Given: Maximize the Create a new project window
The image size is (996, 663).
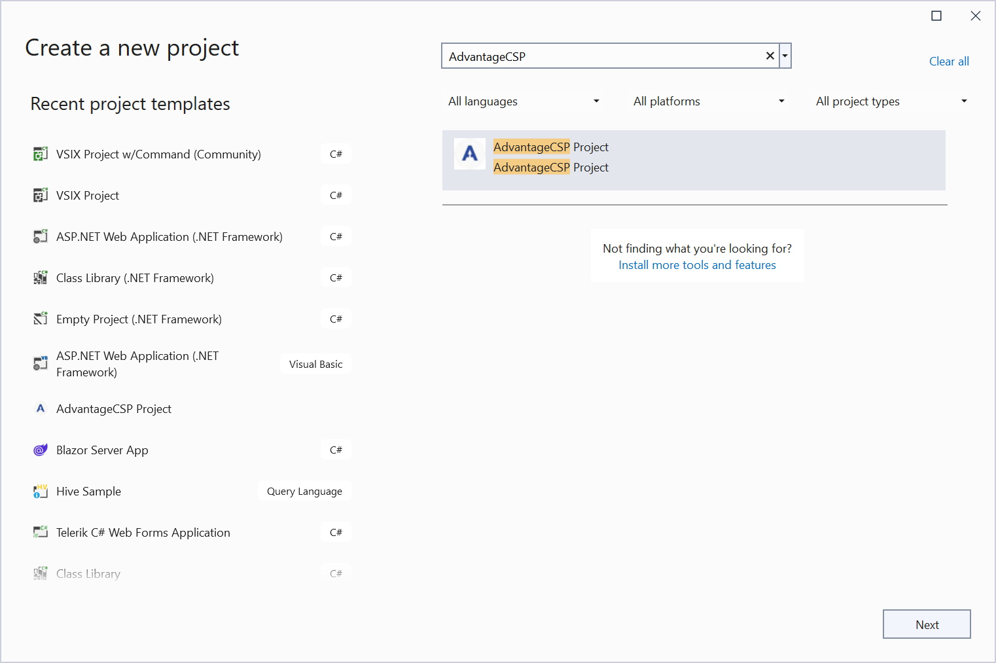Looking at the screenshot, I should click(x=936, y=16).
